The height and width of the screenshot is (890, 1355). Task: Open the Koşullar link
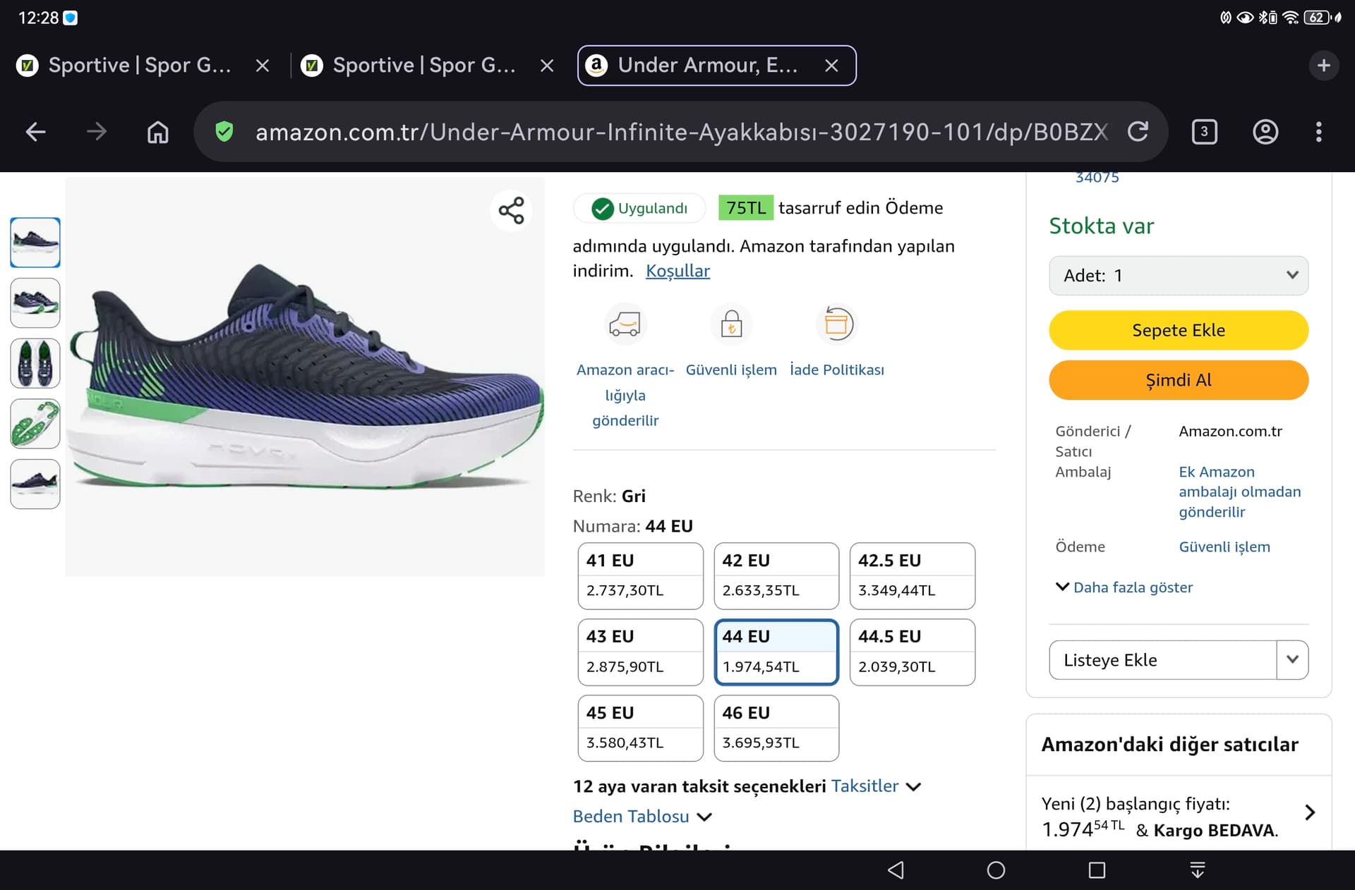677,271
